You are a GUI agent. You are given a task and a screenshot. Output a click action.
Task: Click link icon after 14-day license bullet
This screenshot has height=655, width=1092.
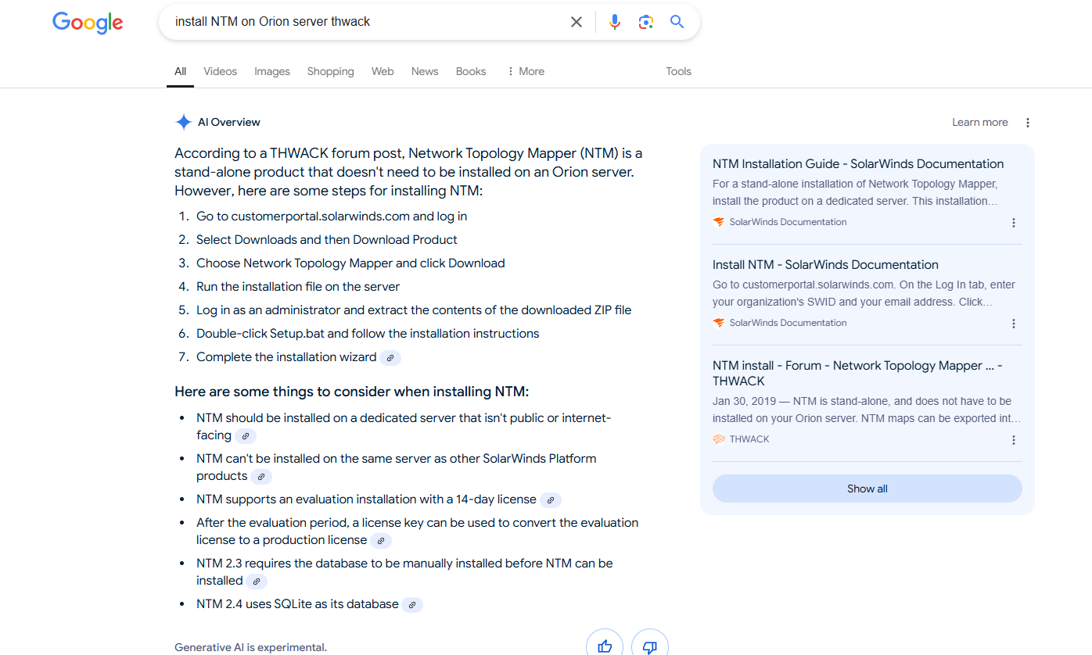tap(551, 500)
